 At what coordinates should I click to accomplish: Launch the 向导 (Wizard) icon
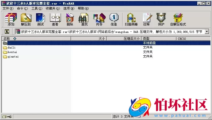coord(99,19)
